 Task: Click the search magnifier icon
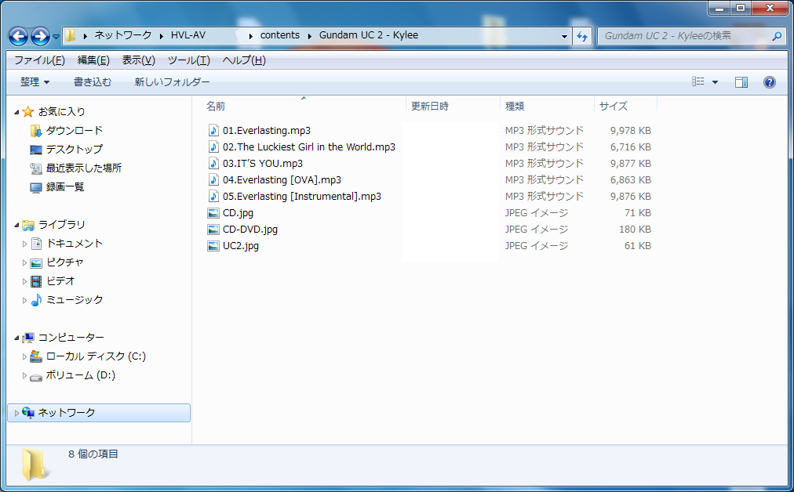(776, 36)
